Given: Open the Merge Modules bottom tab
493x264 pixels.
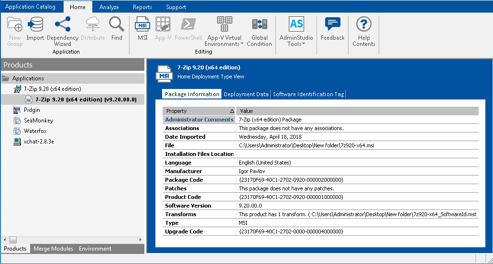Looking at the screenshot, I should point(53,249).
